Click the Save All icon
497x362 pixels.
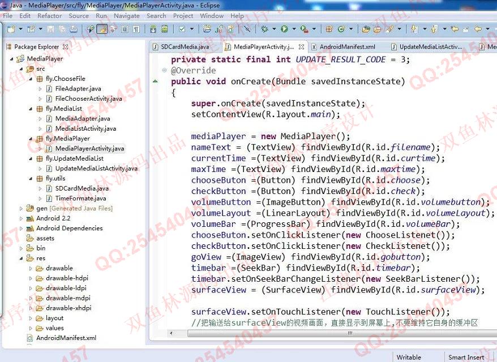pyautogui.click(x=62, y=29)
